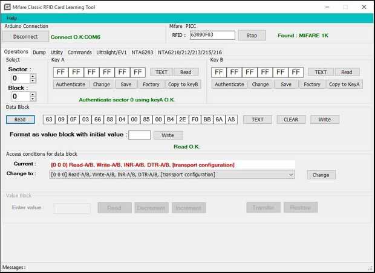
Task: Click data block byte 2E
Action: click(183, 120)
